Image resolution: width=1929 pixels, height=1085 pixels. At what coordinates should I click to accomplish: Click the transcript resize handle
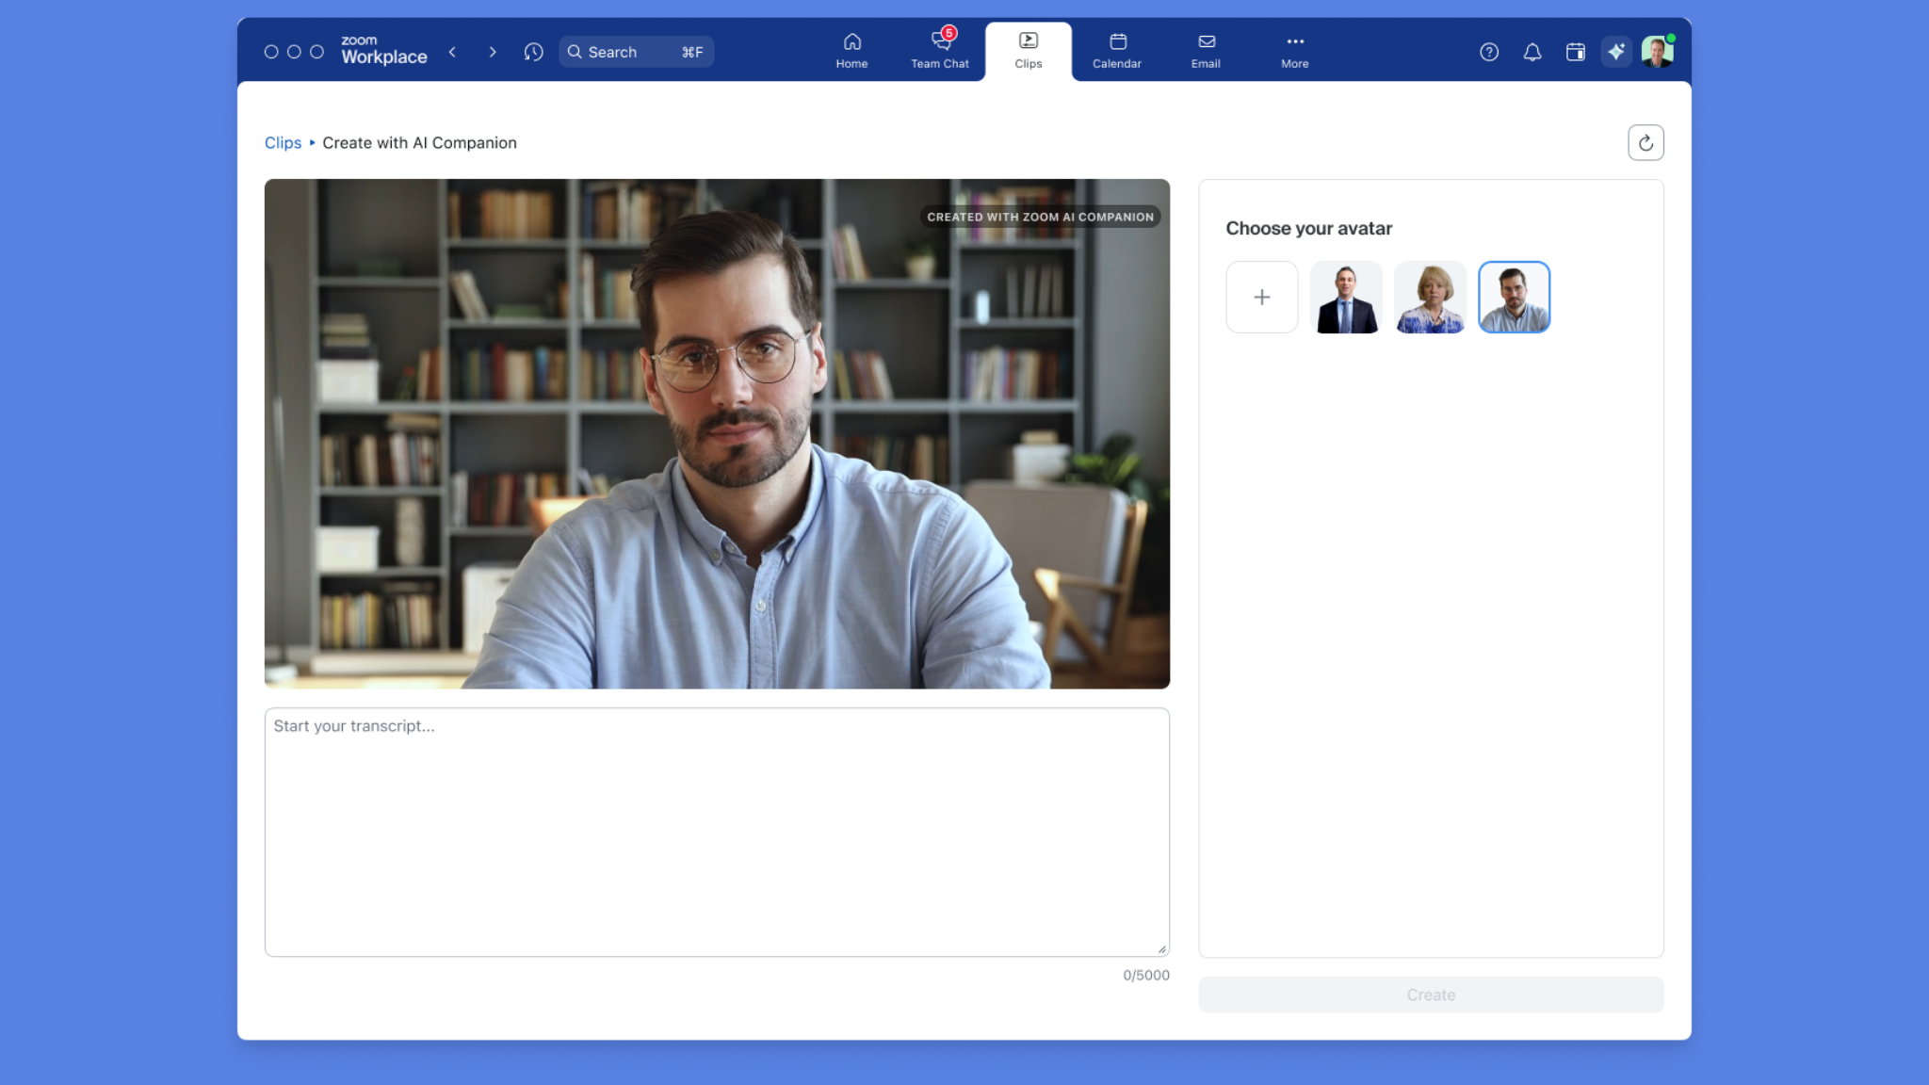1161,948
